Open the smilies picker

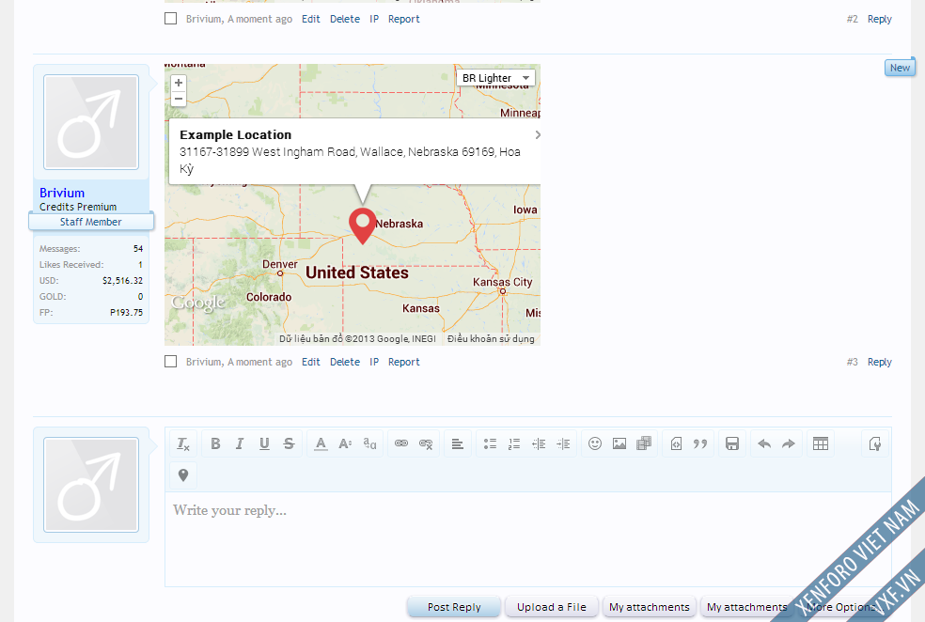click(595, 443)
